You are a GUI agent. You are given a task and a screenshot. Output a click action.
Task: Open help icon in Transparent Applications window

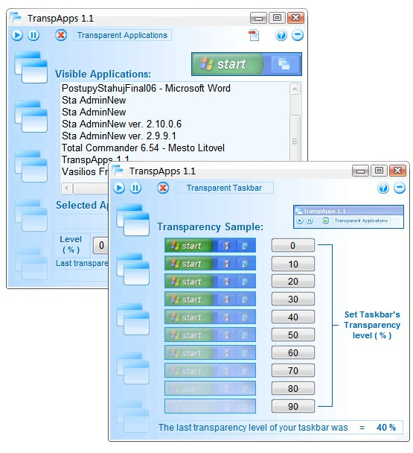281,35
